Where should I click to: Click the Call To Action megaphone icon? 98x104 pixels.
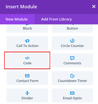pyautogui.click(x=27, y=41)
